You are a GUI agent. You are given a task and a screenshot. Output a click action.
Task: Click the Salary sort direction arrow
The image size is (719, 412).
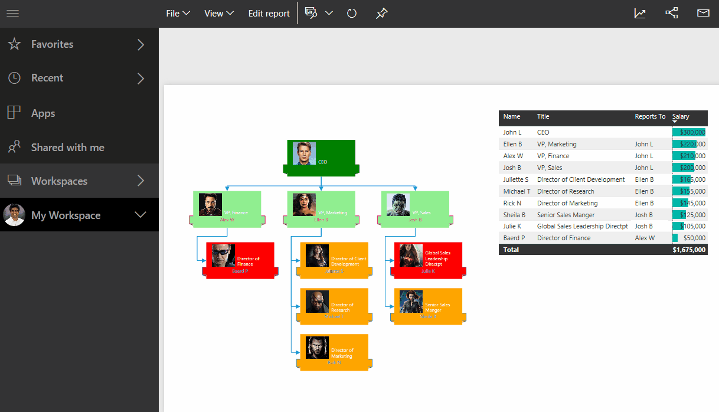click(x=675, y=122)
